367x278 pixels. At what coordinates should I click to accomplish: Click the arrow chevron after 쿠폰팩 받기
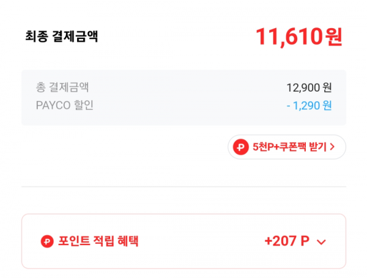(332, 147)
